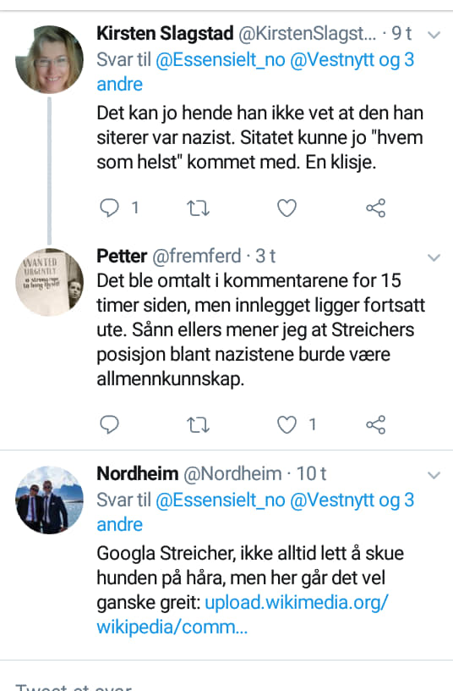Reply to Petter's tweet
453x691 pixels.
(110, 425)
